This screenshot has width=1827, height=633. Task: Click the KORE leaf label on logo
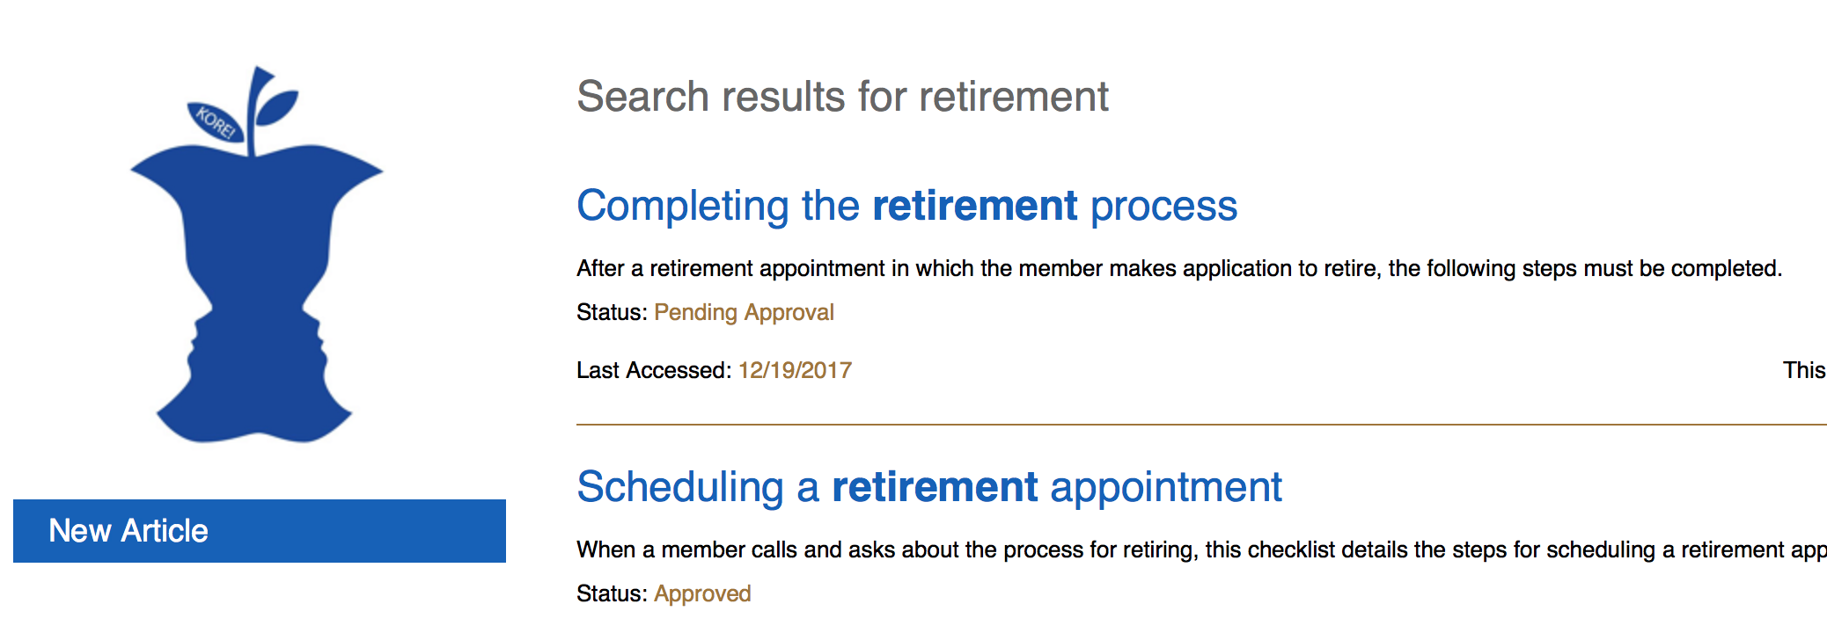point(216,121)
